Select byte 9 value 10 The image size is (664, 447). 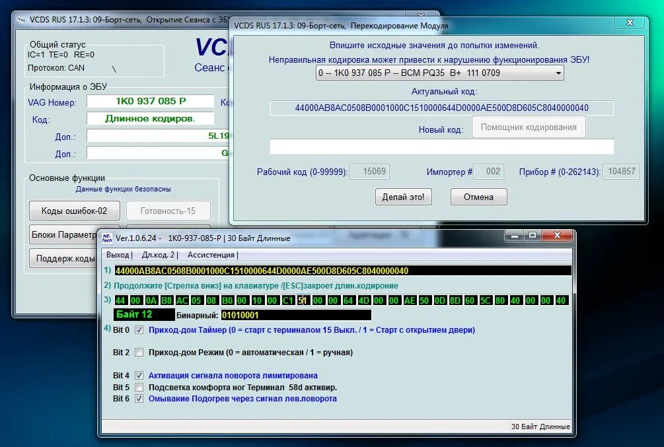click(257, 300)
